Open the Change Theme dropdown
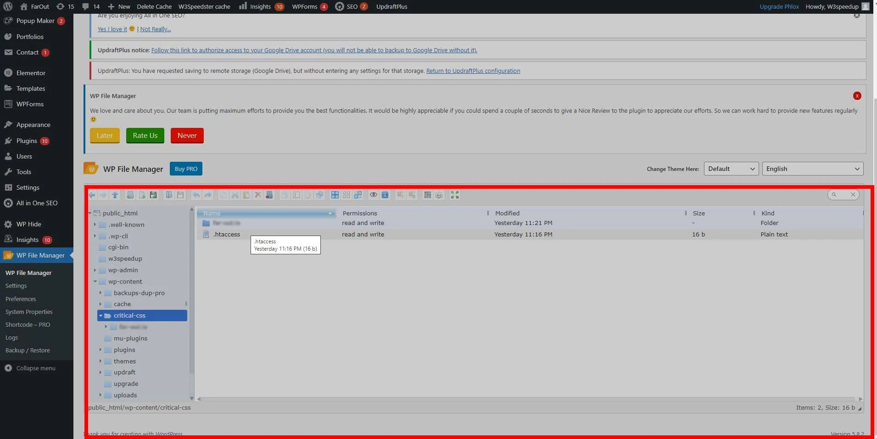The width and height of the screenshot is (877, 439). pyautogui.click(x=731, y=169)
